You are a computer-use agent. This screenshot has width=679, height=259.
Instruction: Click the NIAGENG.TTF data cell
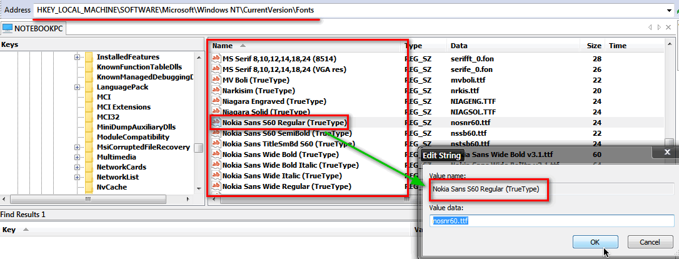click(x=473, y=101)
